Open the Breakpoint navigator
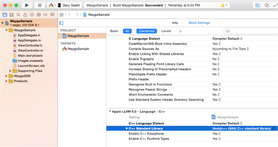The image size is (278, 147). (x=45, y=15)
